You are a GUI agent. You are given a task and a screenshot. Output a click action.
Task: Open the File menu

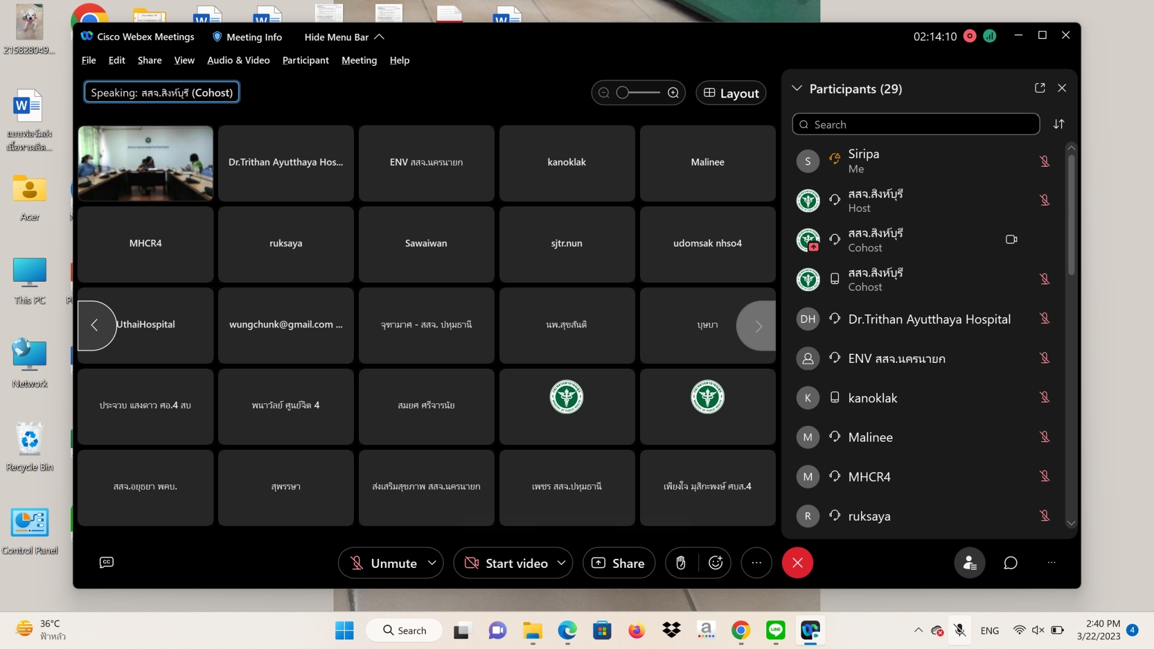(x=88, y=60)
